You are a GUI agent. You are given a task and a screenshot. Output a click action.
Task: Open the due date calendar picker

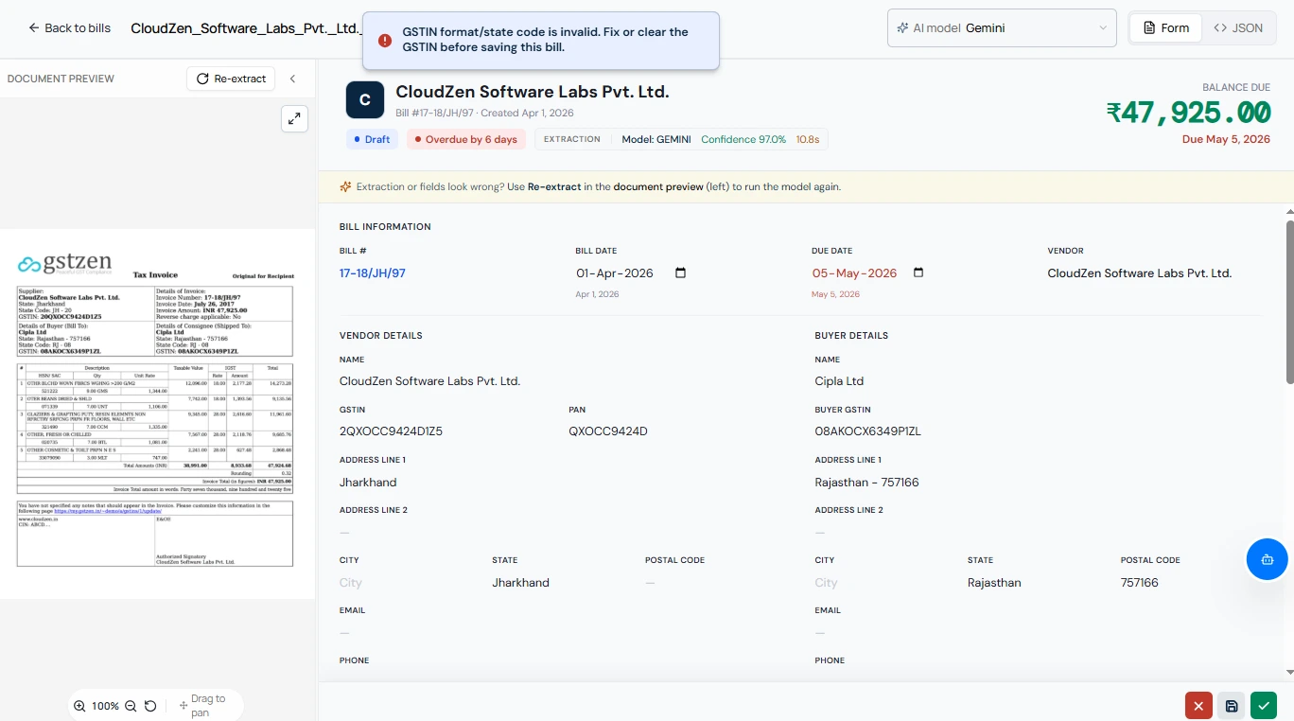pyautogui.click(x=918, y=273)
